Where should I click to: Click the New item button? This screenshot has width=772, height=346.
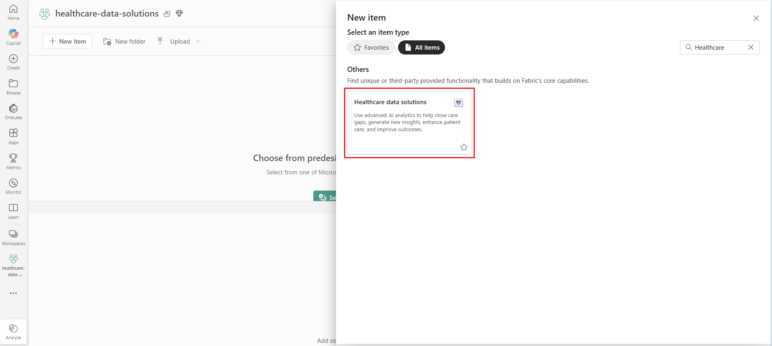67,41
